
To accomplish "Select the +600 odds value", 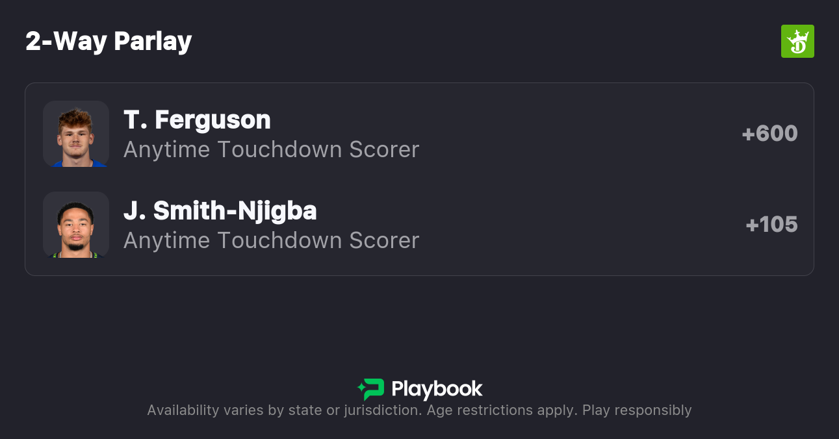I will coord(769,134).
